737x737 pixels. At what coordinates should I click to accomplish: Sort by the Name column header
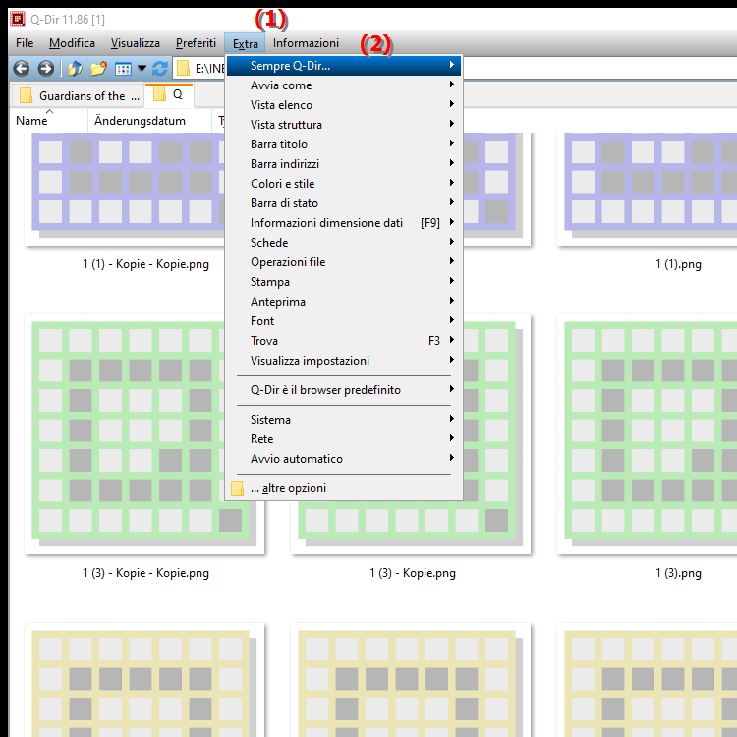point(49,121)
